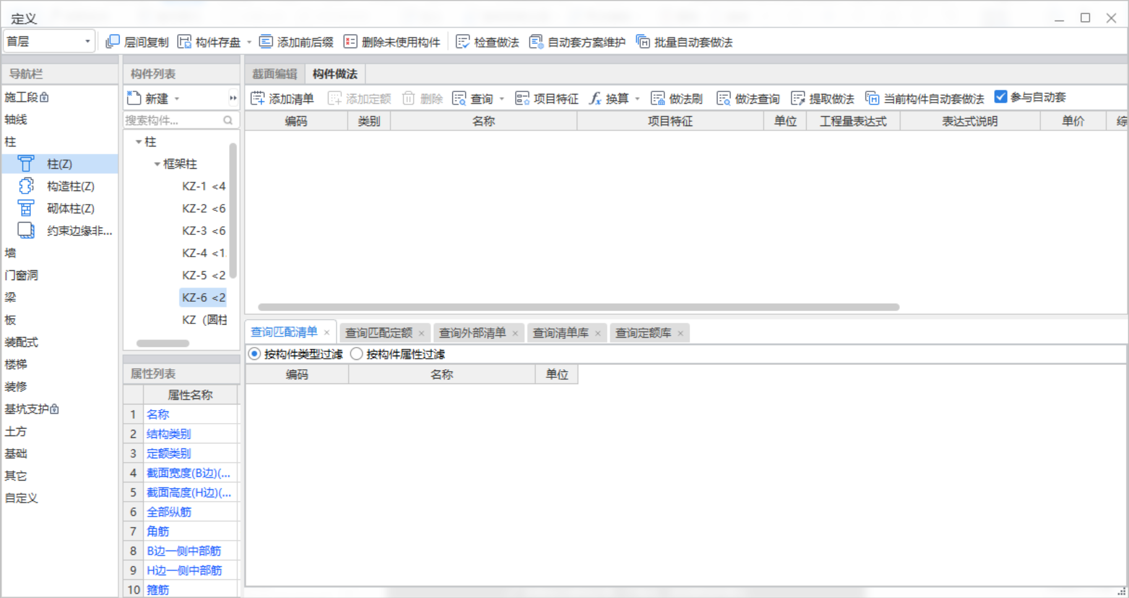This screenshot has height=598, width=1129.
Task: Click the 批量自动套做法 icon
Action: (x=643, y=41)
